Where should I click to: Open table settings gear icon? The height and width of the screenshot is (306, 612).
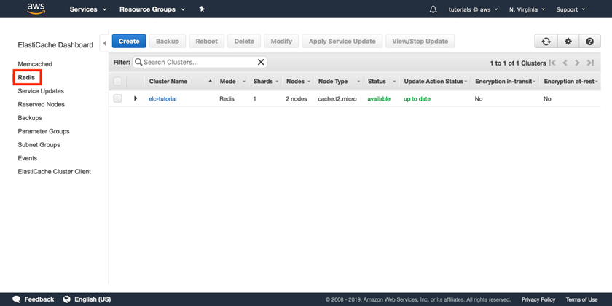(x=568, y=42)
